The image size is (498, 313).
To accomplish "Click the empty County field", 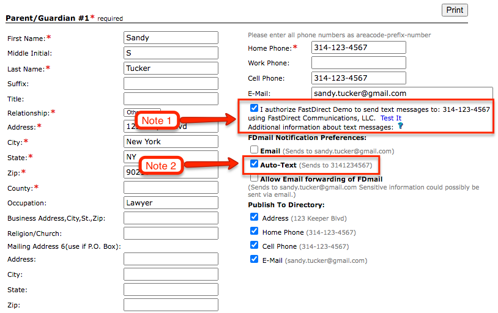I will (171, 187).
